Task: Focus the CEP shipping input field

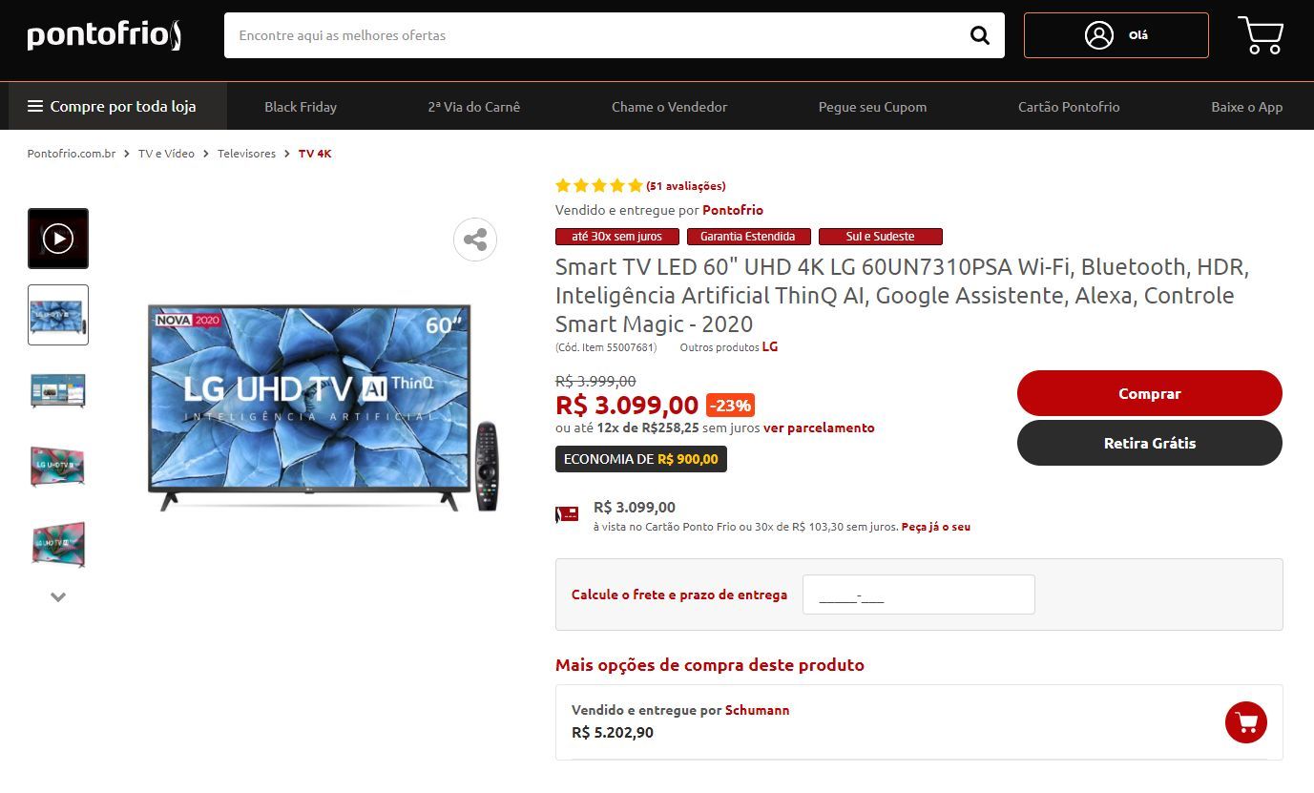Action: pos(919,595)
